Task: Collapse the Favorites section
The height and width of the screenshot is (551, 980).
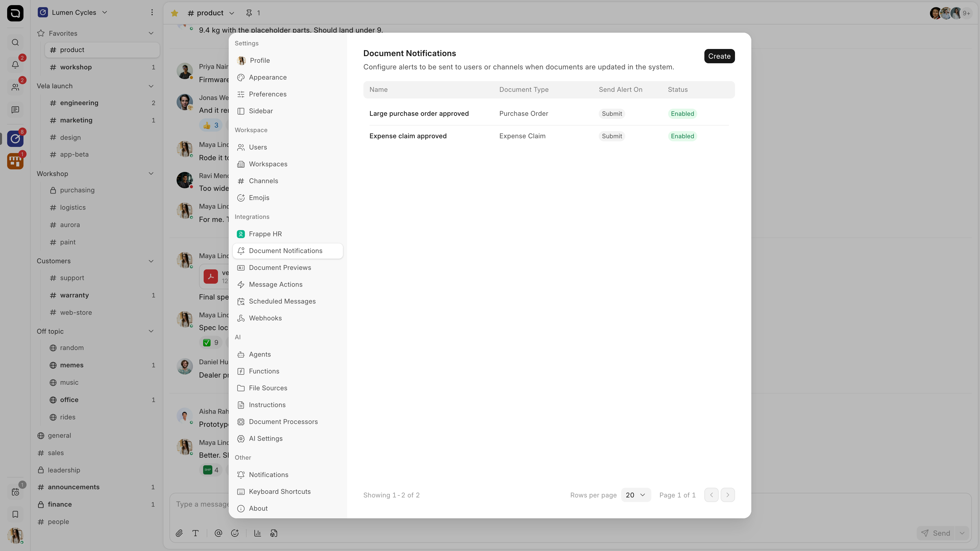Action: 151,33
